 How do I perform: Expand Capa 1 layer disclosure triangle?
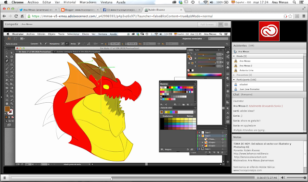click(x=199, y=149)
